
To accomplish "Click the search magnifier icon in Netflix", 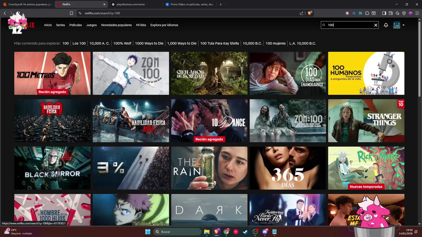I will 324,25.
